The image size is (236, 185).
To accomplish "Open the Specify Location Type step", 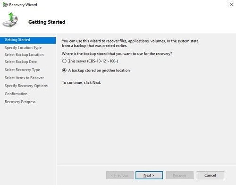I will (23, 48).
